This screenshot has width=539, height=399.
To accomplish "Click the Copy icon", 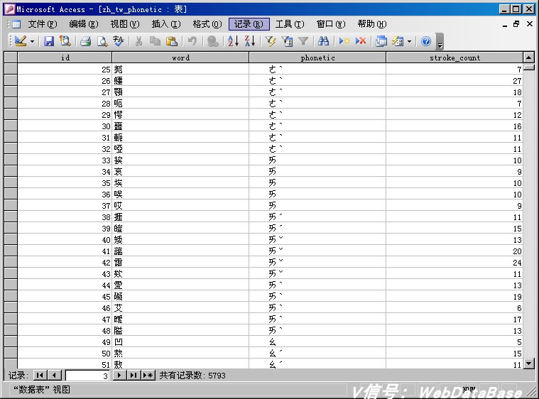I will [x=155, y=41].
